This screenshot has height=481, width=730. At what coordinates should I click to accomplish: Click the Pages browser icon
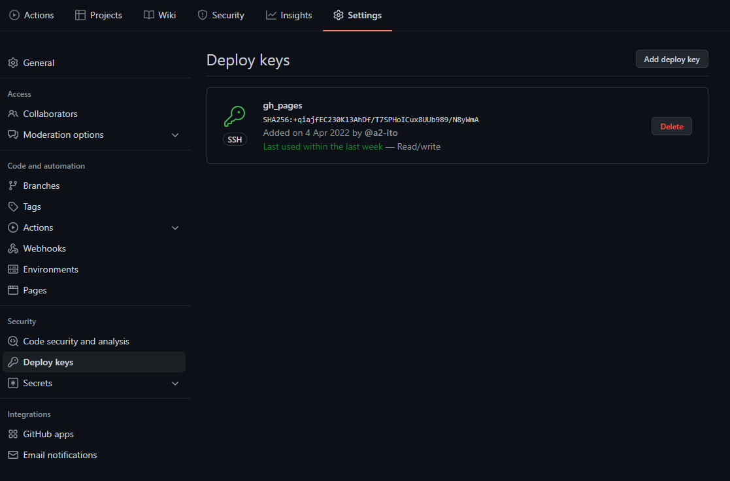point(13,290)
